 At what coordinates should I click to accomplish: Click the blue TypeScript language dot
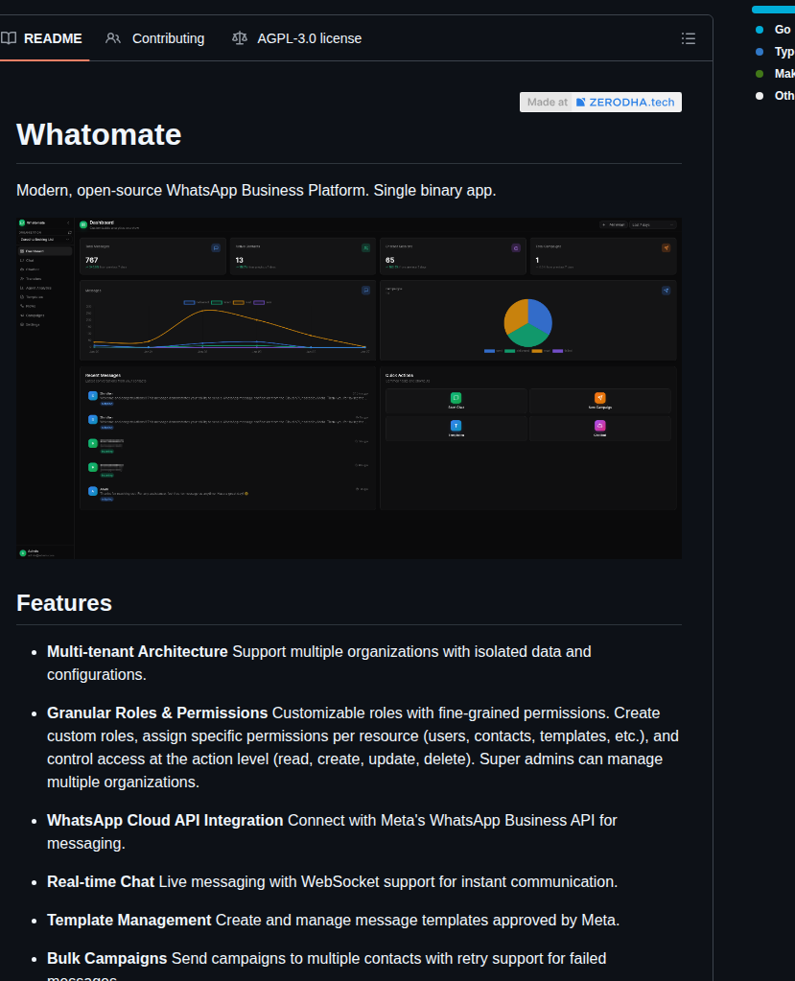point(760,52)
